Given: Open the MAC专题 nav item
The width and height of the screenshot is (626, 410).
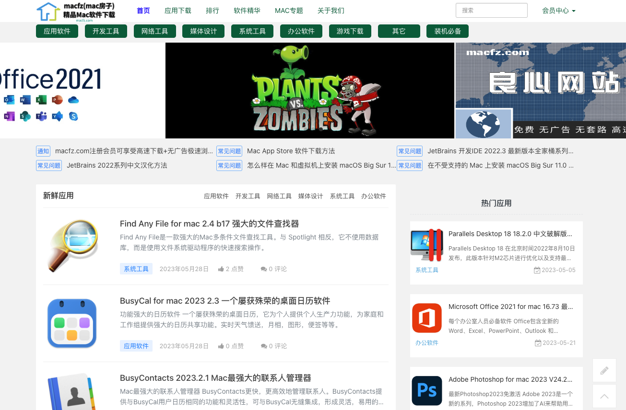Looking at the screenshot, I should point(289,11).
